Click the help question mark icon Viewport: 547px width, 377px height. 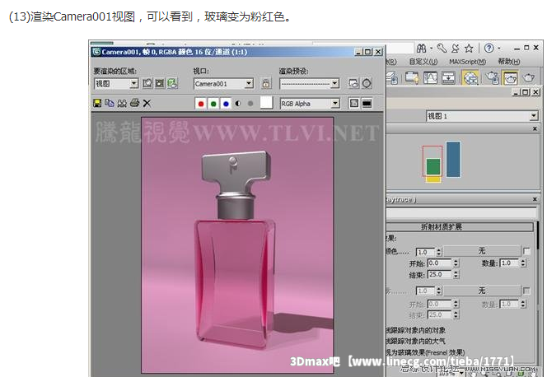(489, 48)
